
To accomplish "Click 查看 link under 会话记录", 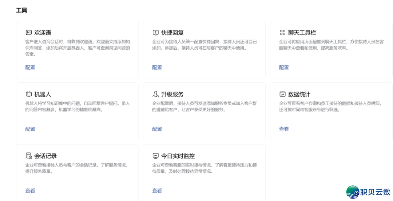I will [30, 191].
